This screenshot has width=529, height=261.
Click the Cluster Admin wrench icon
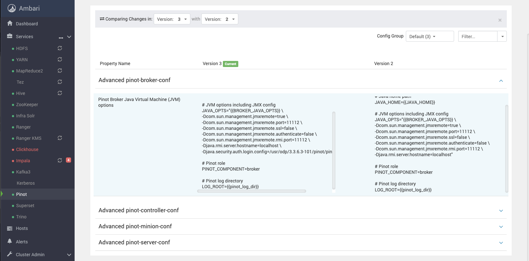coord(10,254)
